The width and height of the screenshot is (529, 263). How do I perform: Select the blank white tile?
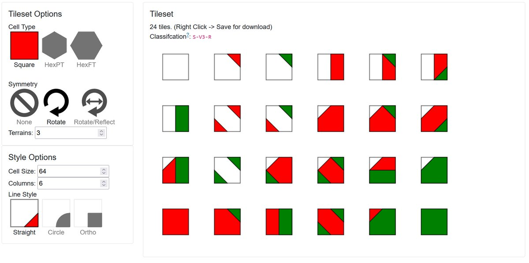pos(175,67)
